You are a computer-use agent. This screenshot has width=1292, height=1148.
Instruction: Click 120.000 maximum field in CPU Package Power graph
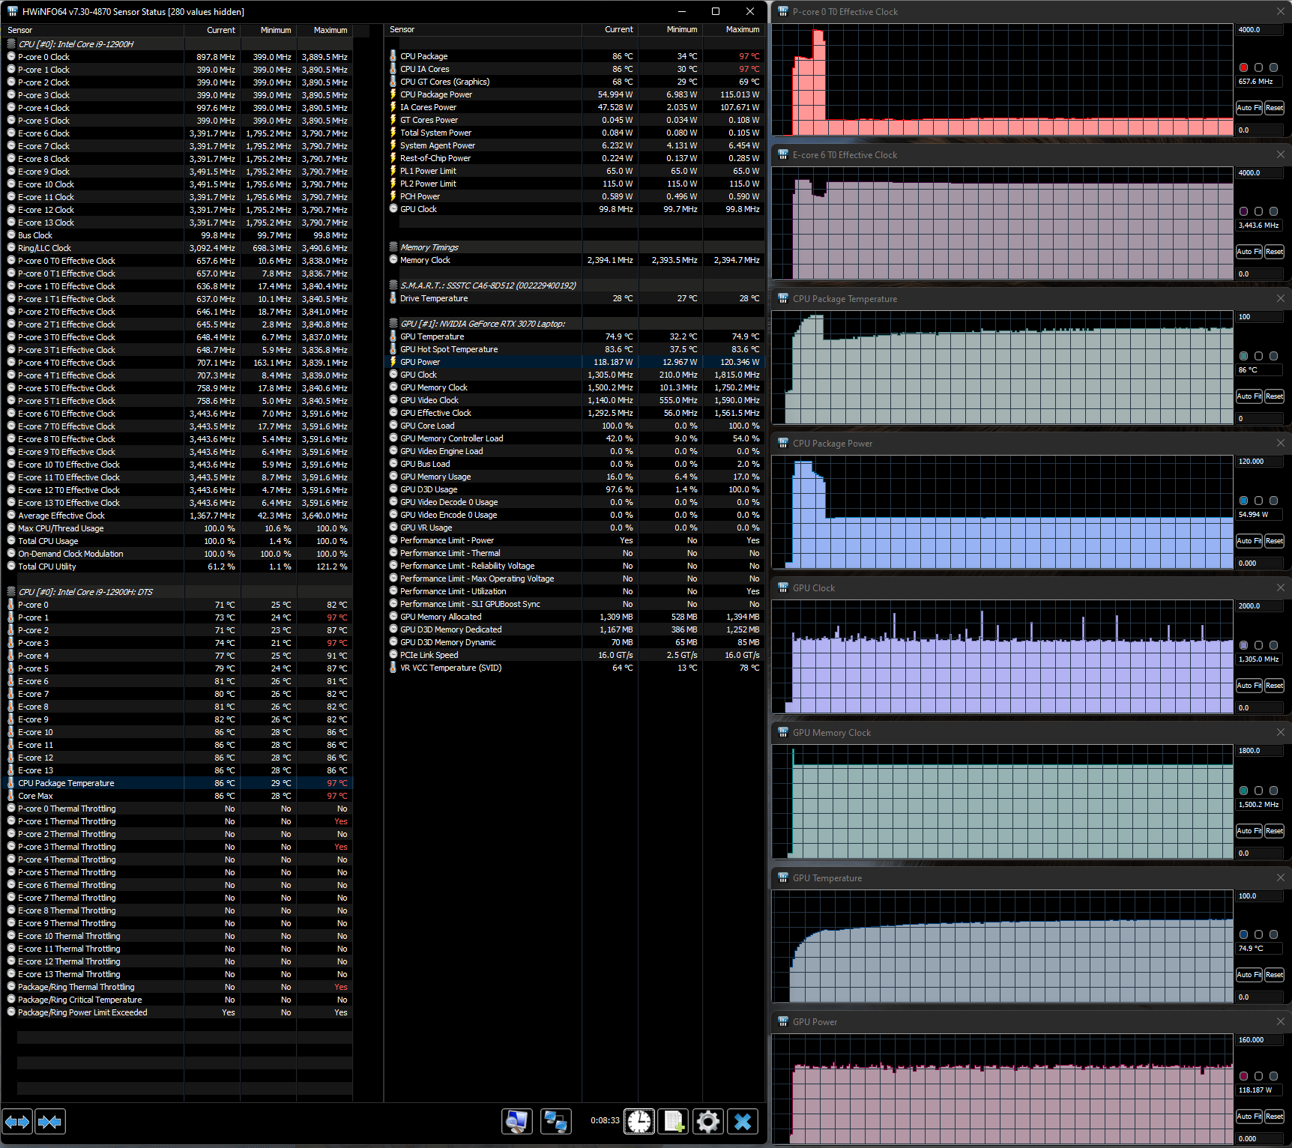point(1259,462)
